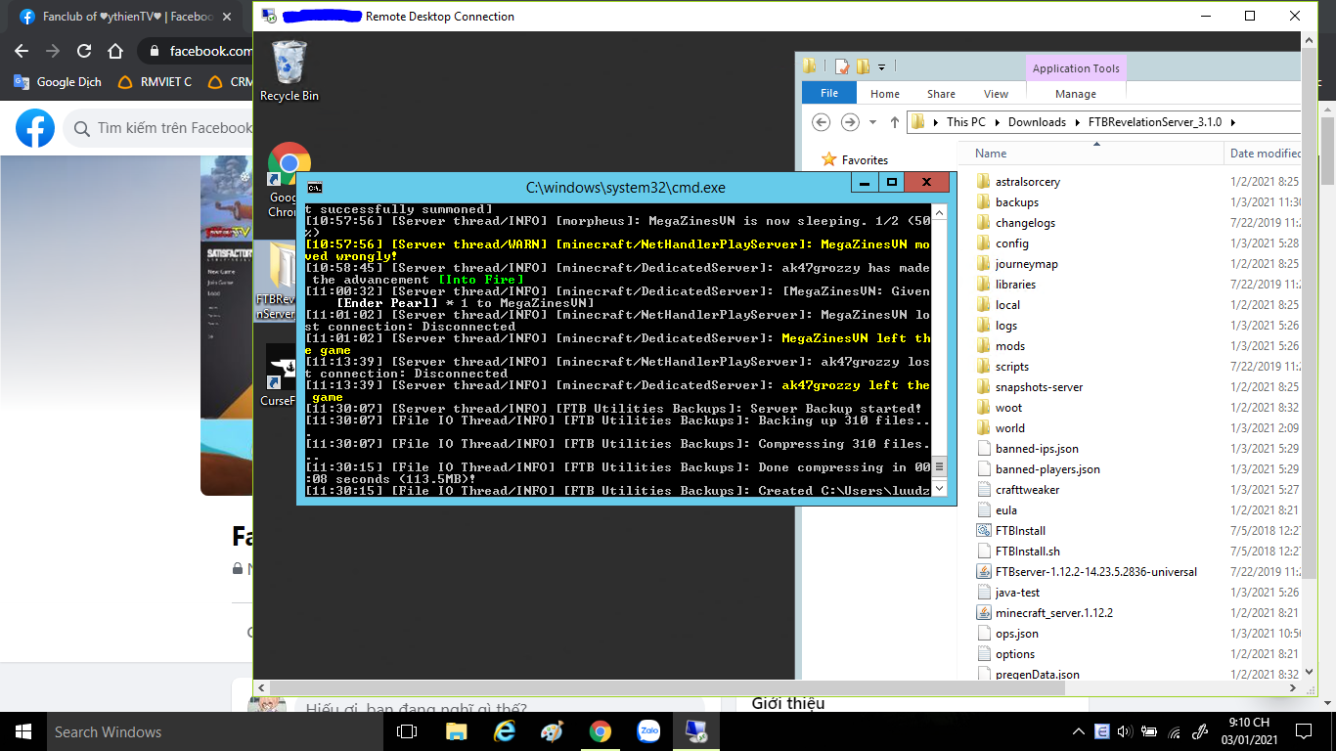Open the File menu in Explorer
This screenshot has height=751, width=1336.
click(x=828, y=94)
